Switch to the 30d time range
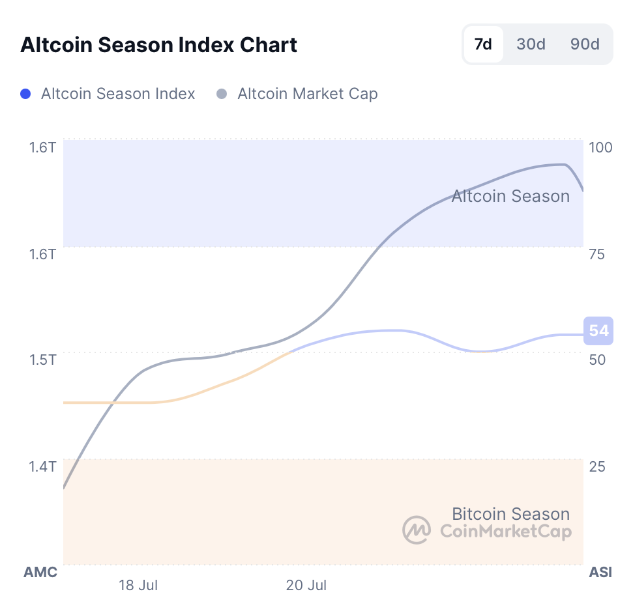The height and width of the screenshot is (598, 633). pos(531,44)
